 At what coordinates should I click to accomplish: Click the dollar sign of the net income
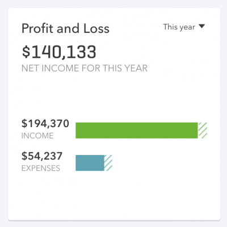(x=26, y=52)
